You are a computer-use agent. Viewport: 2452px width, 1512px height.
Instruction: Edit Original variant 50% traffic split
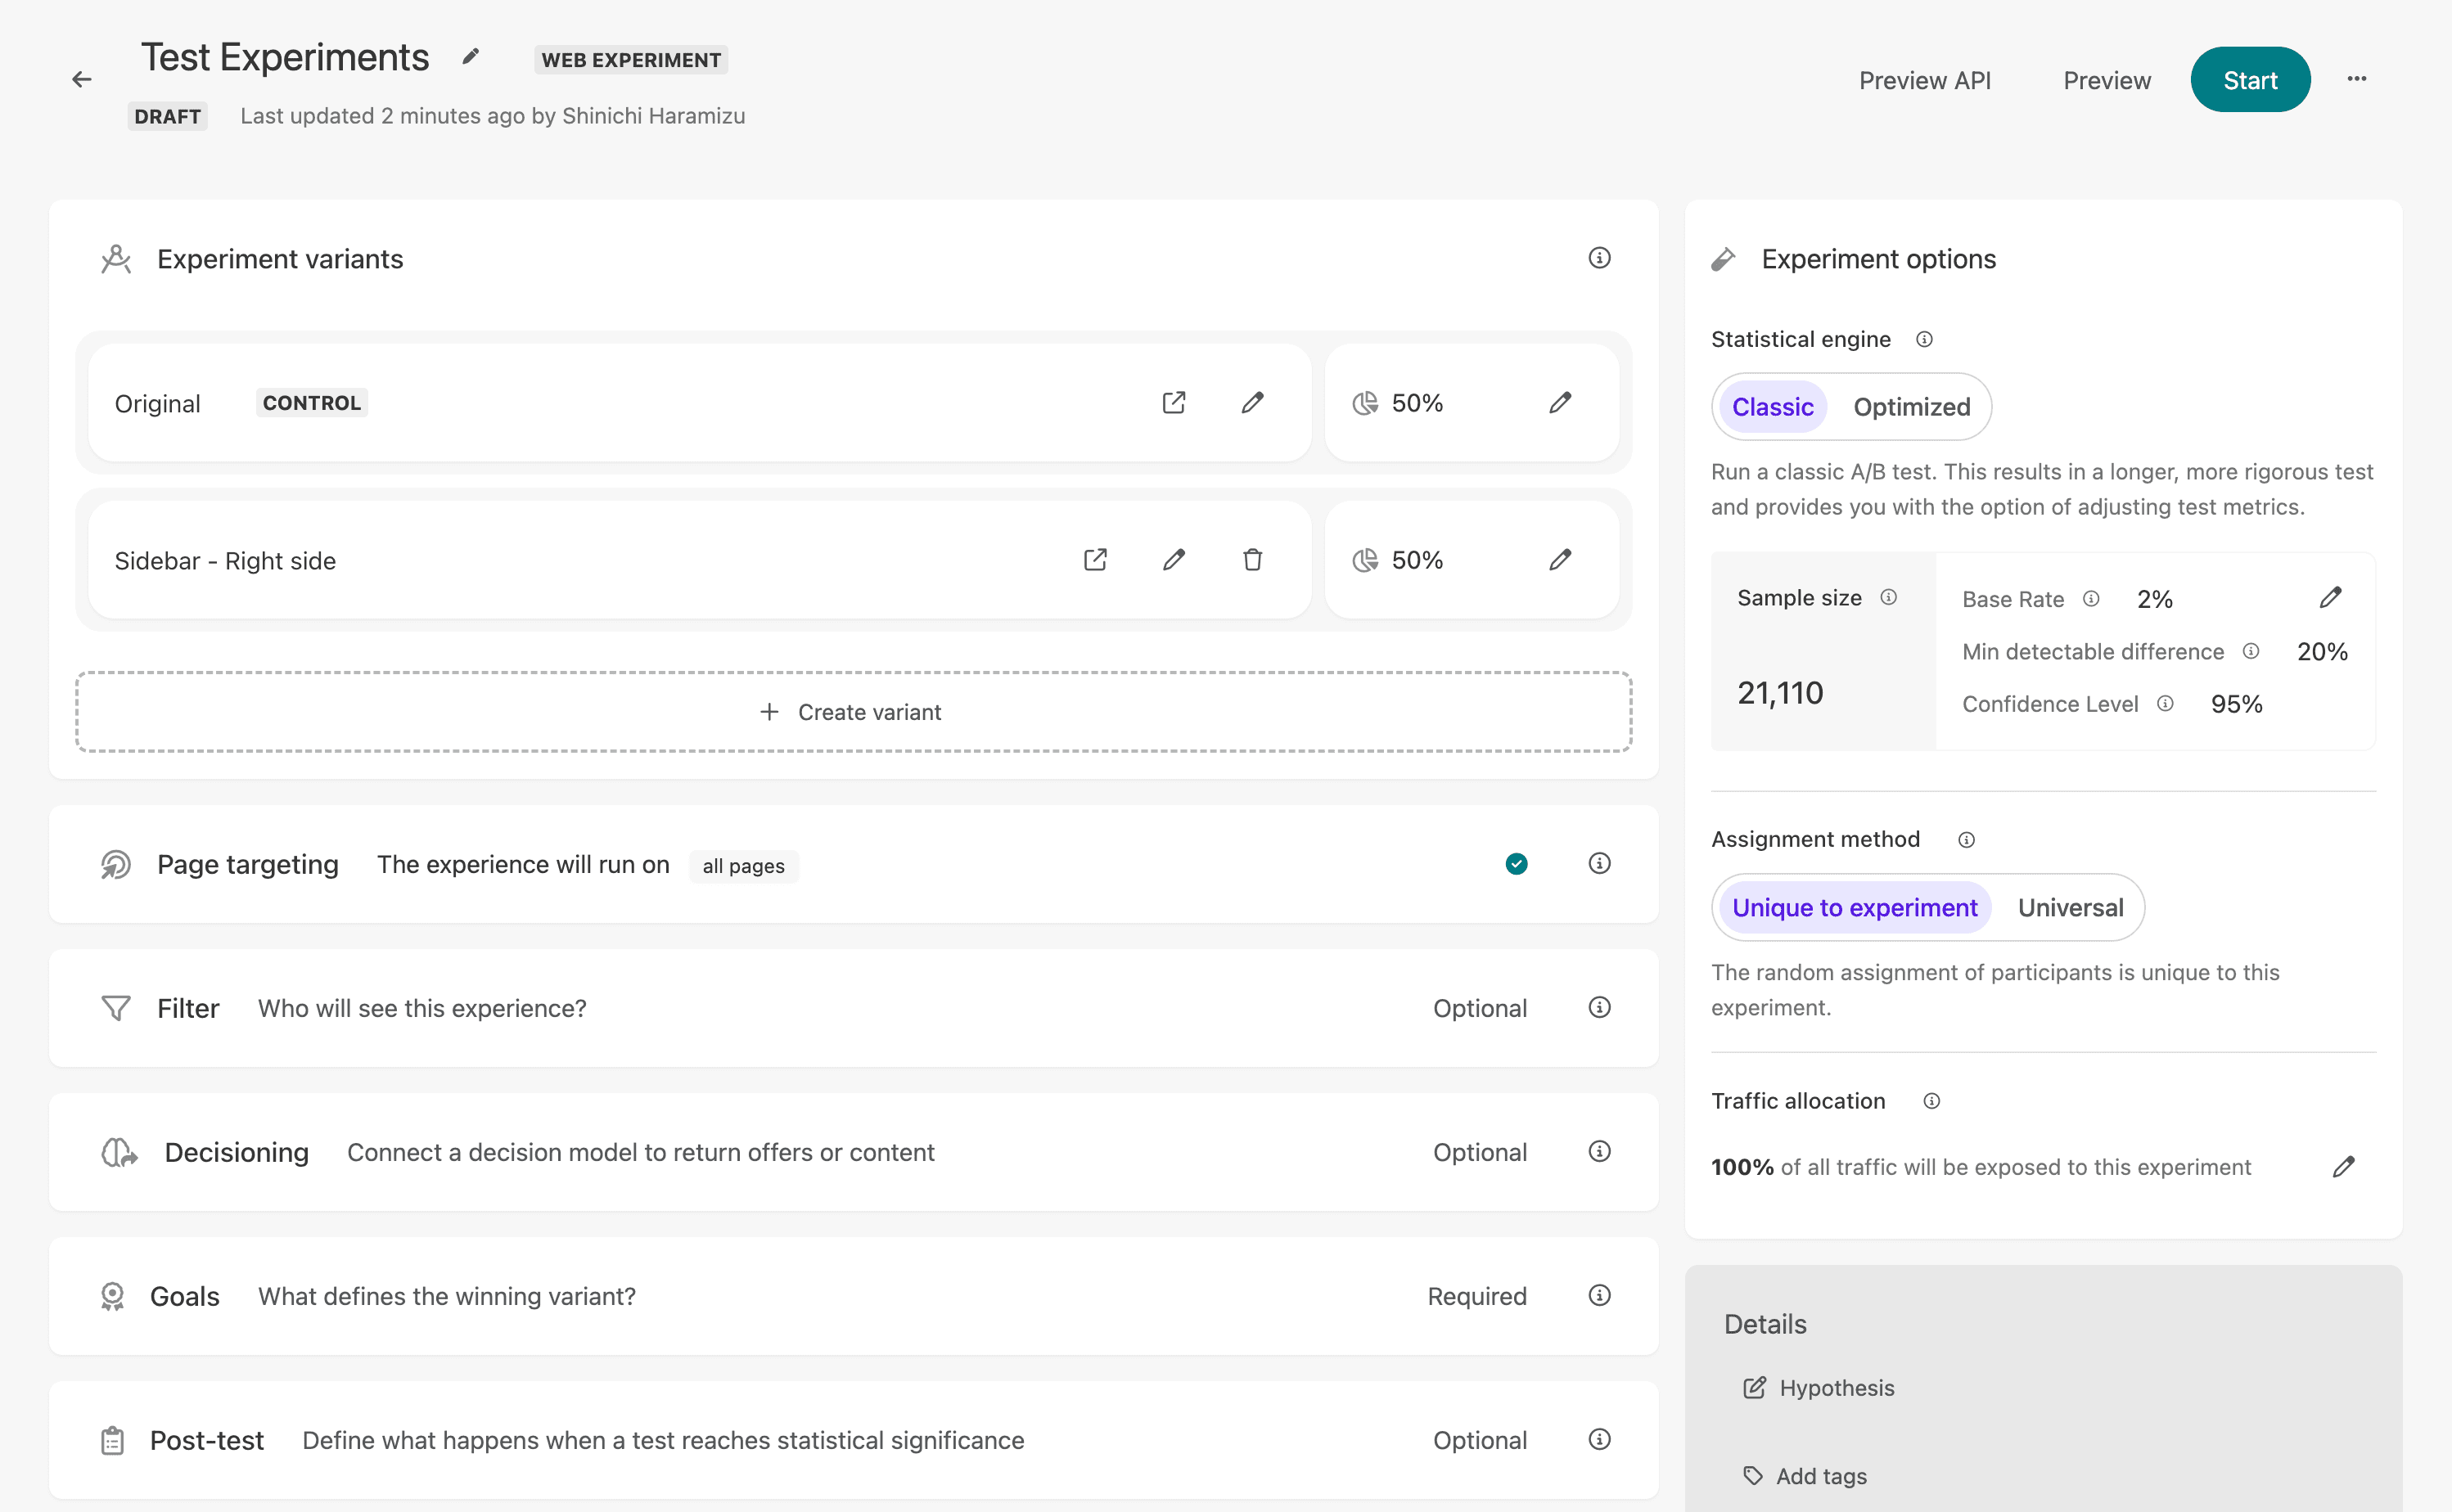(1560, 403)
